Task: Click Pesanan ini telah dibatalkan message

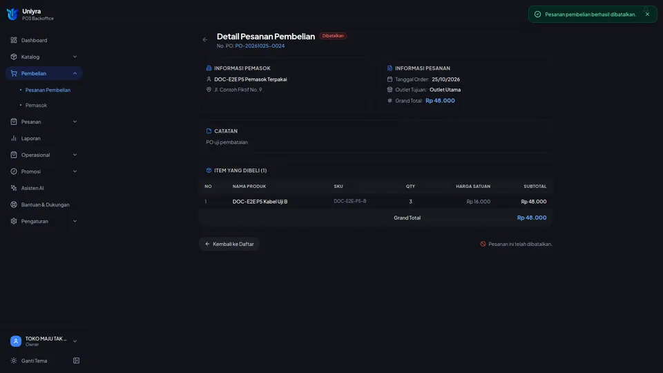Action: click(x=520, y=244)
